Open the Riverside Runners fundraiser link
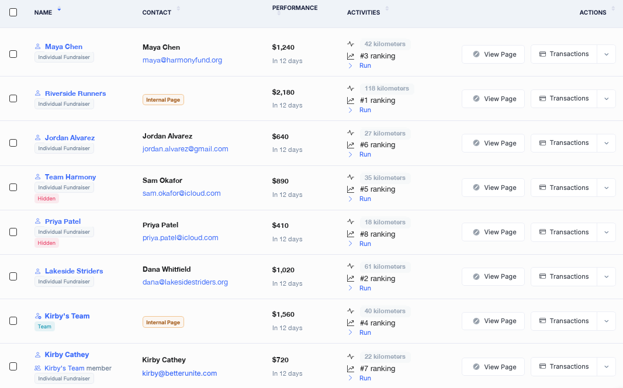 (75, 93)
